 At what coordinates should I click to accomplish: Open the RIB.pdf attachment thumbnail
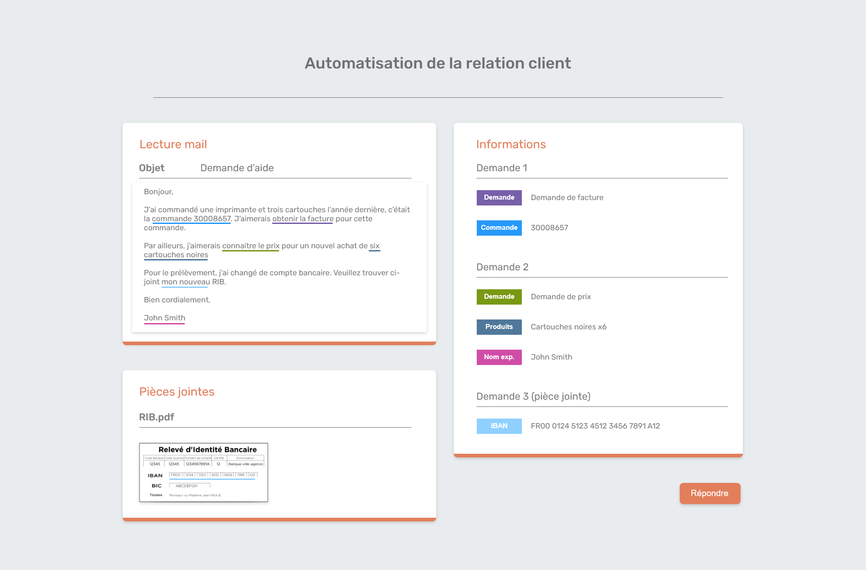pos(203,472)
